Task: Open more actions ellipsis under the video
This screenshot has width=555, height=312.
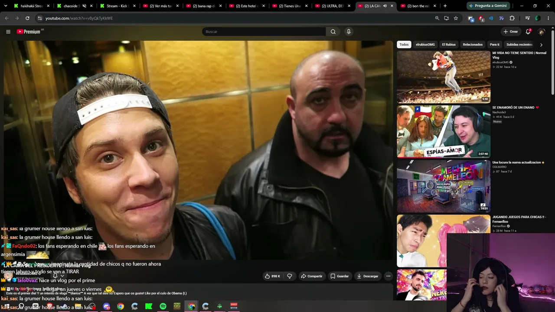Action: (388, 276)
